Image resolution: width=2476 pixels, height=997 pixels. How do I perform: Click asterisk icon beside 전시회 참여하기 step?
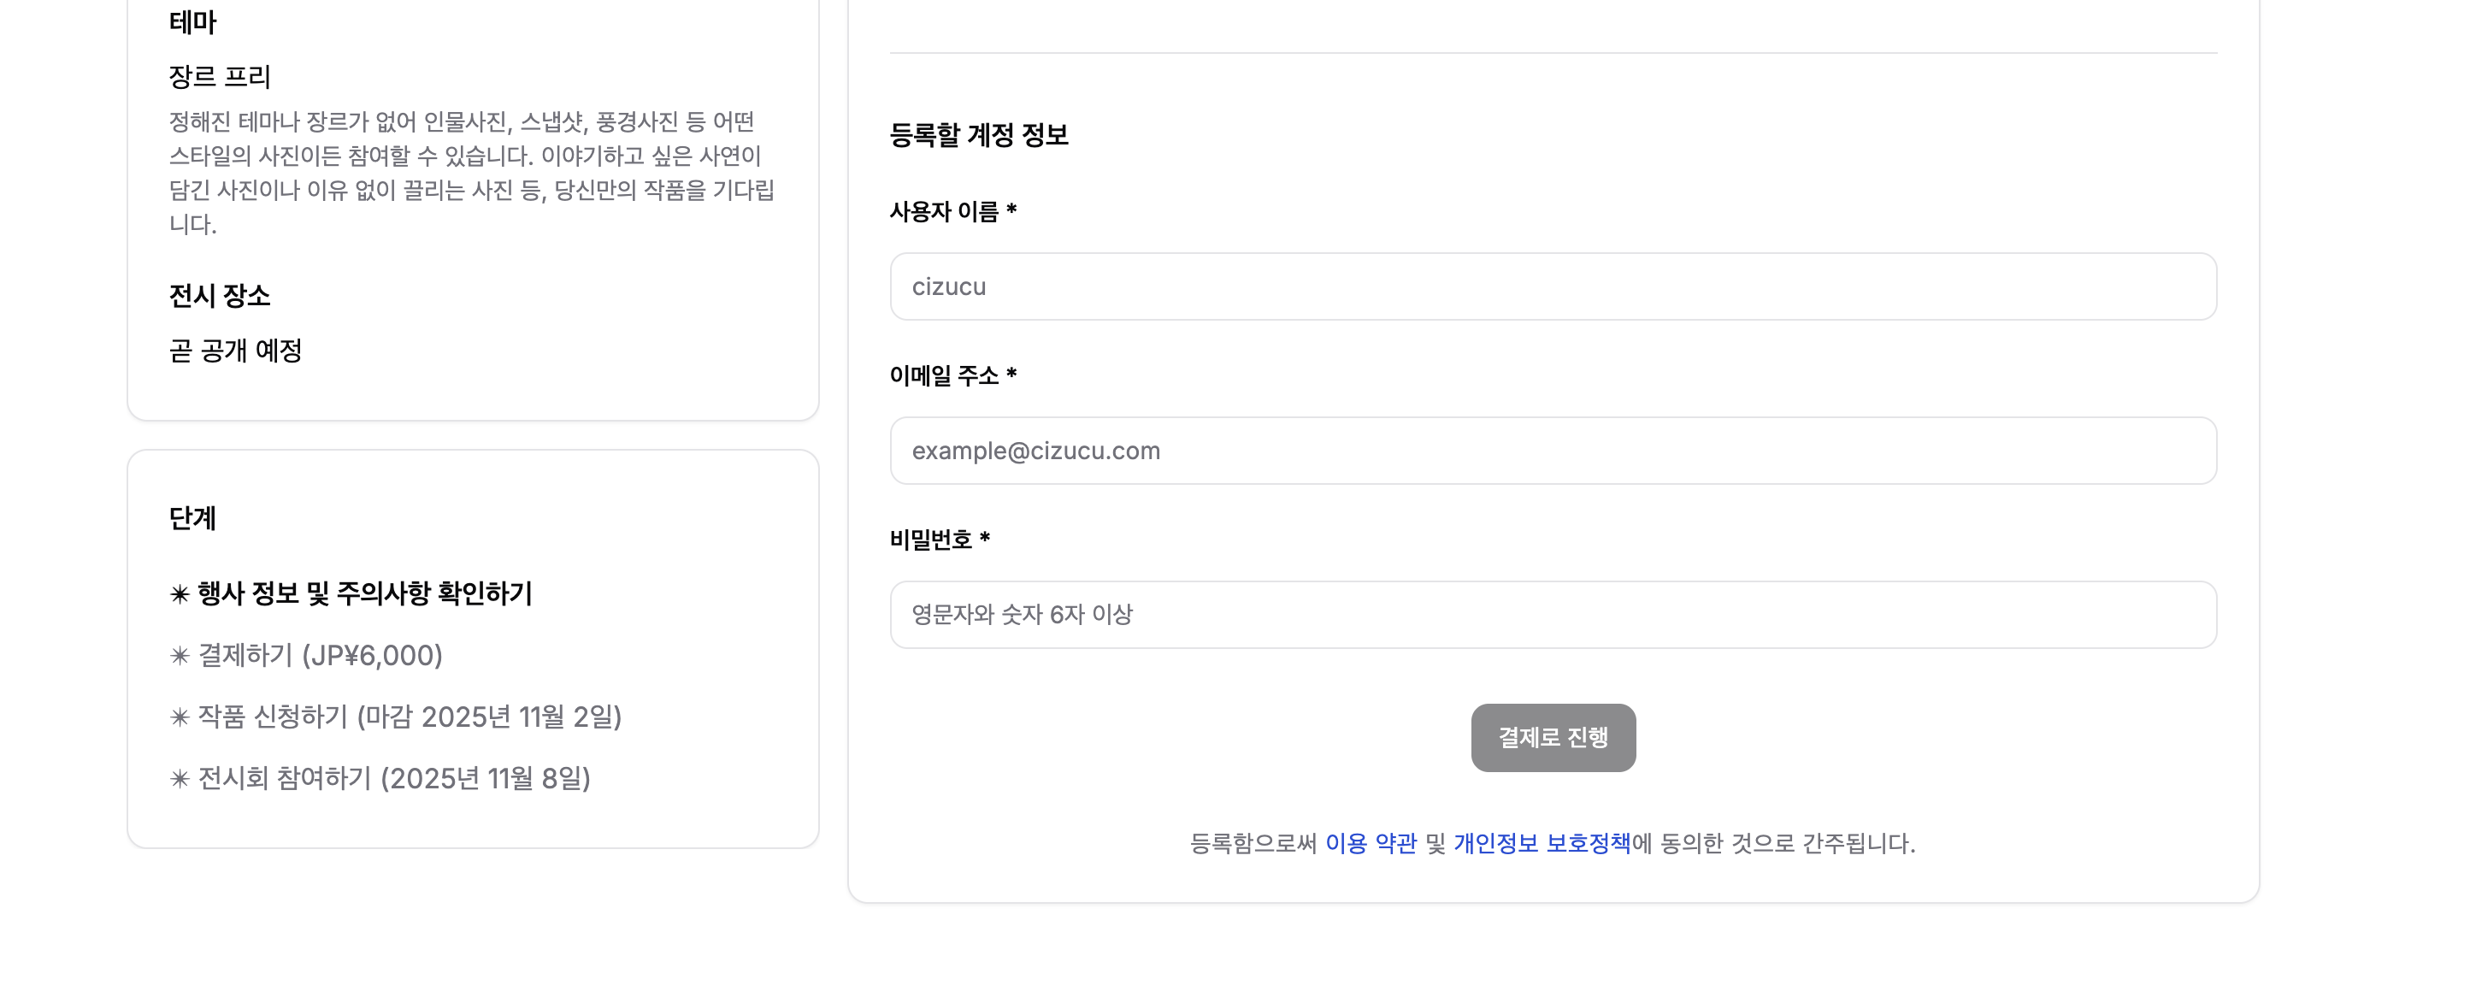180,779
